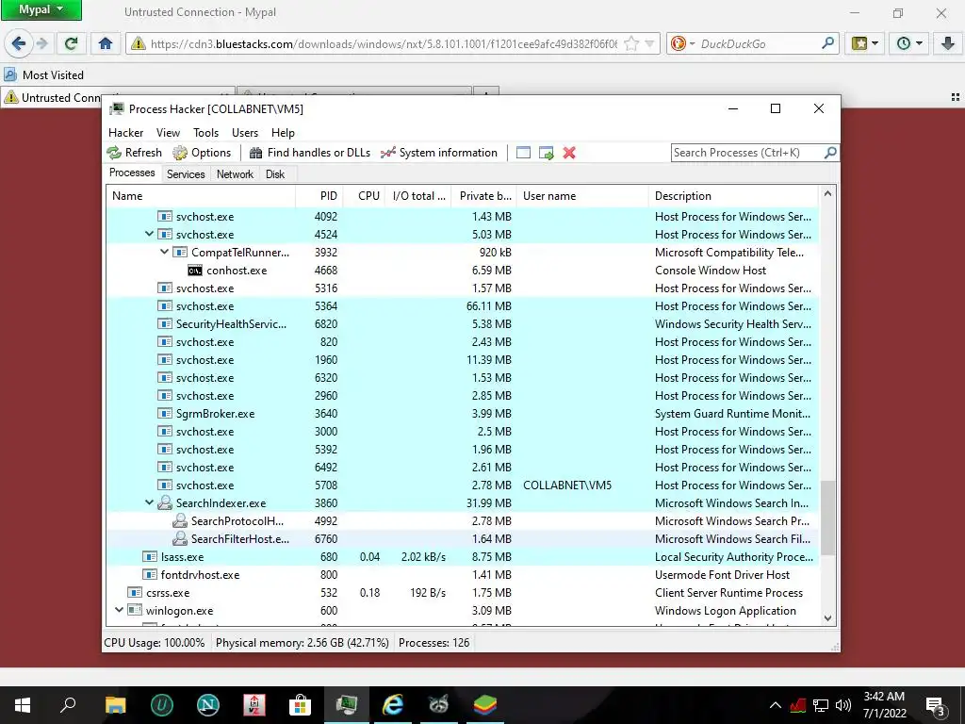Select the fontdrvhost.exe 800 row

click(463, 574)
